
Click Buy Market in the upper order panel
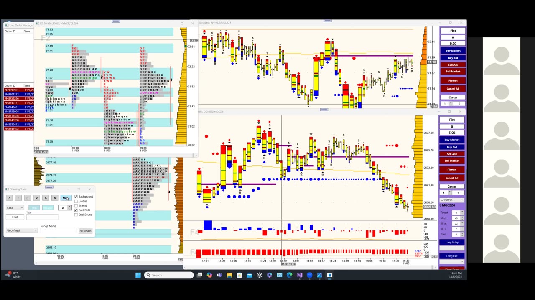[x=453, y=51]
